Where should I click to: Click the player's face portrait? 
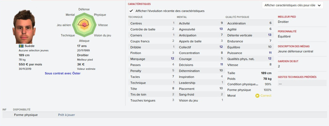[24, 27]
